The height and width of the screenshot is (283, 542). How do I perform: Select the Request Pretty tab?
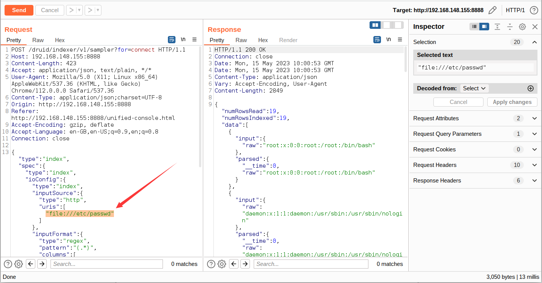click(14, 40)
